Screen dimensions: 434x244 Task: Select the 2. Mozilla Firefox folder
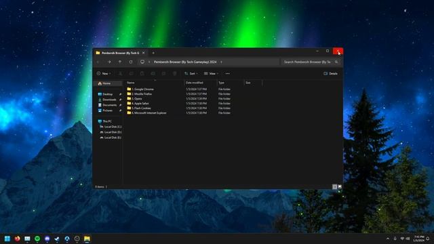coord(140,94)
